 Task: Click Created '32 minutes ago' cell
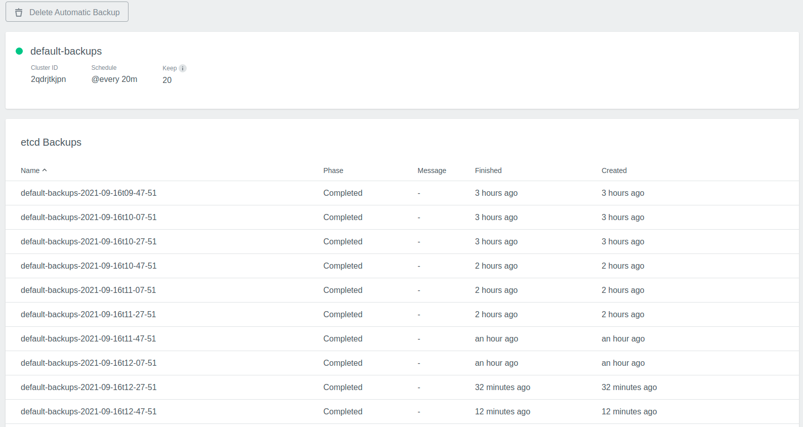[x=629, y=387]
